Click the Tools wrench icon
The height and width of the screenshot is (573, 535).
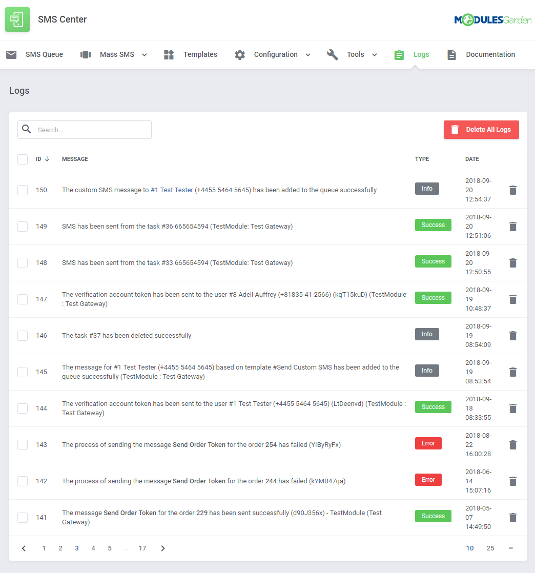pyautogui.click(x=332, y=55)
